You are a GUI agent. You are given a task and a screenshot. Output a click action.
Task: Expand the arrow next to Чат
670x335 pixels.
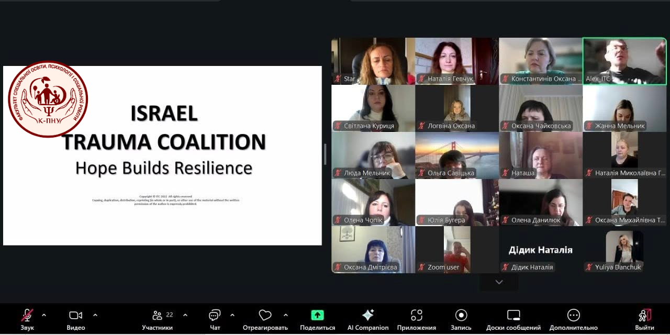232,315
